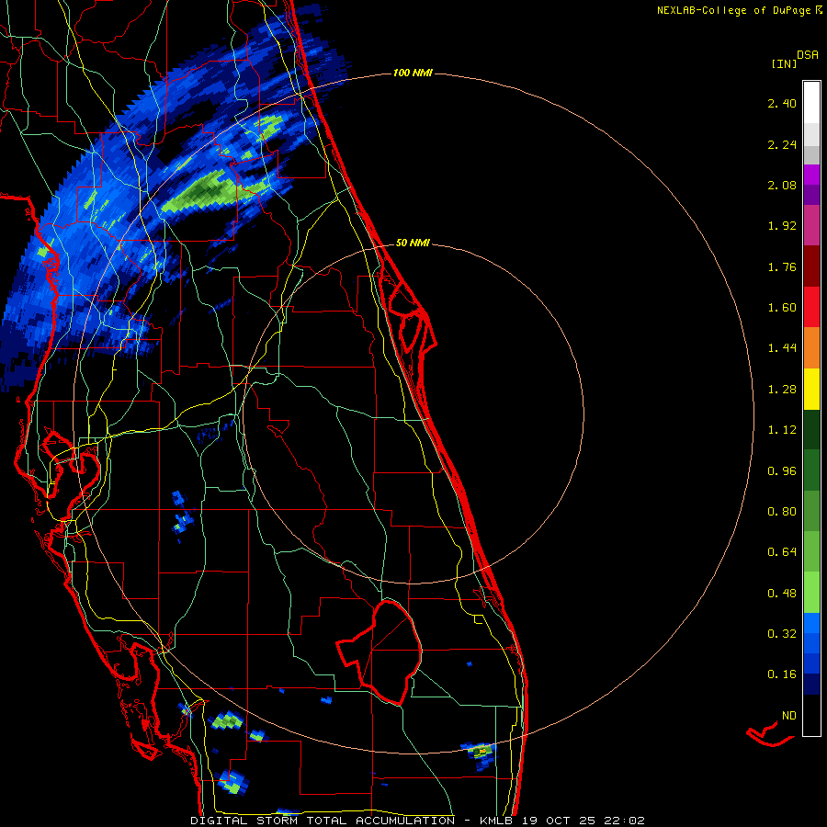Select the 1.92 legend value
This screenshot has height=827, width=827.
point(782,226)
